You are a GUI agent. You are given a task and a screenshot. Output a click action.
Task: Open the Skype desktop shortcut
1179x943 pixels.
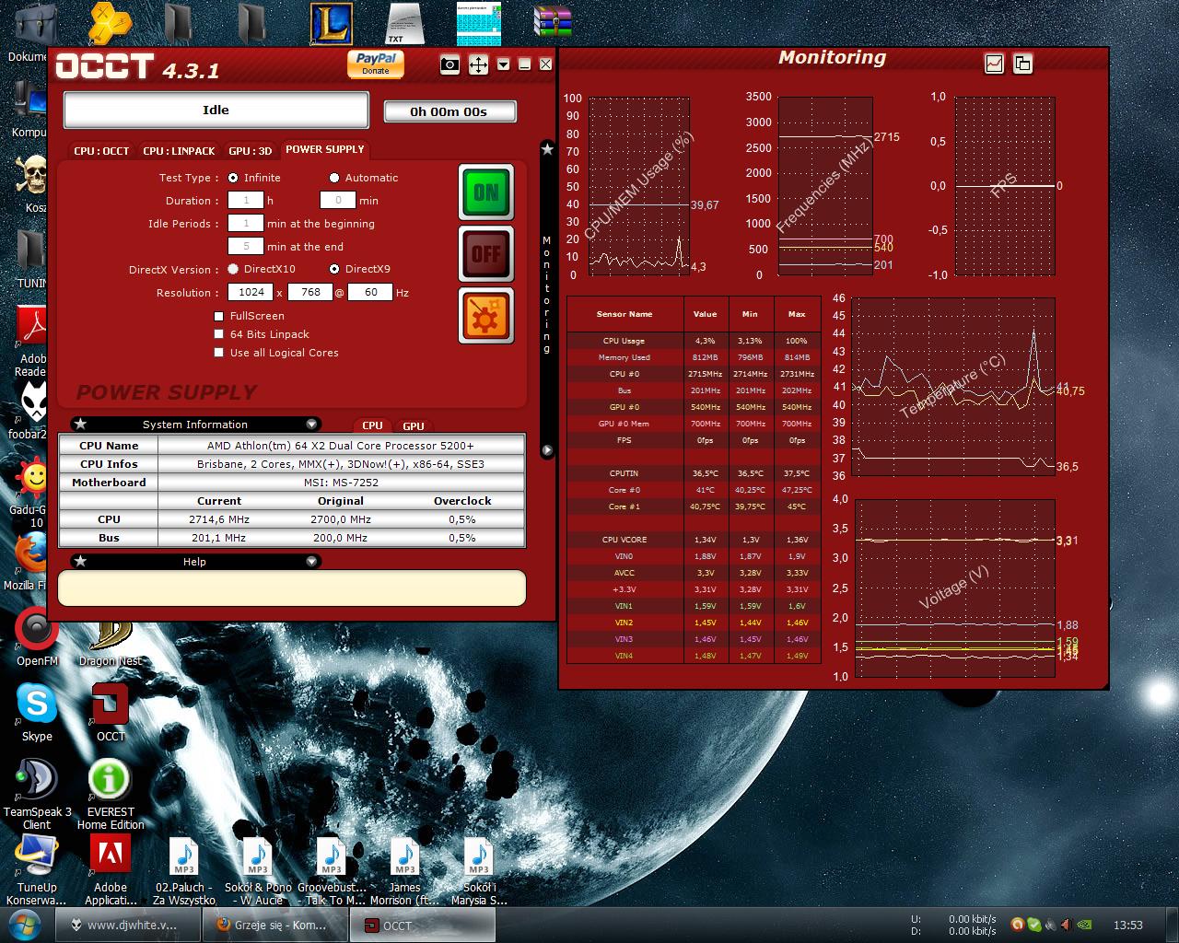coord(37,713)
